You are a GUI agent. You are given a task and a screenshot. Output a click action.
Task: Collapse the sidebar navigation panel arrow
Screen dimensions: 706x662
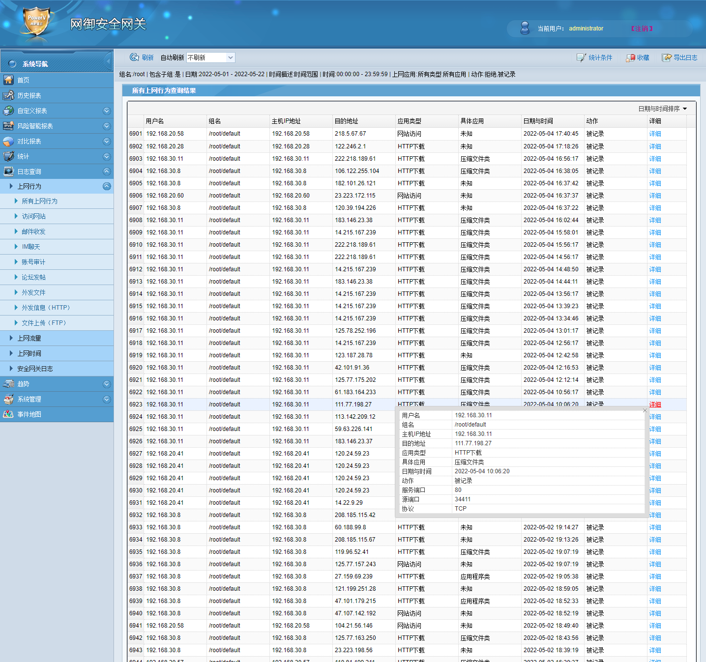coord(108,62)
